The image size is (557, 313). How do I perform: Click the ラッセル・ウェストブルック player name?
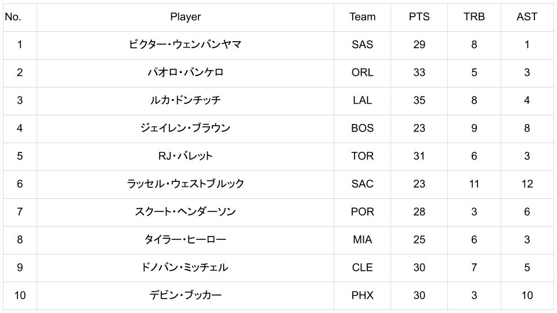(185, 184)
